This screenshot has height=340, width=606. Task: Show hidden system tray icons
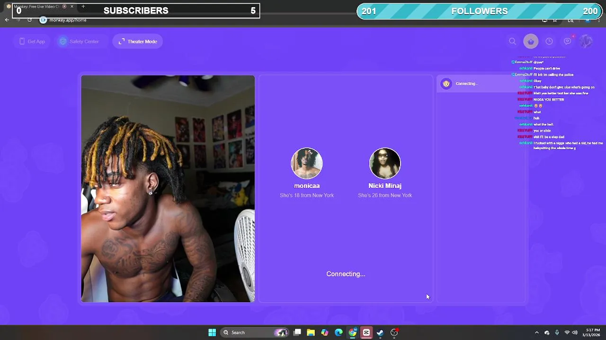[x=536, y=332]
